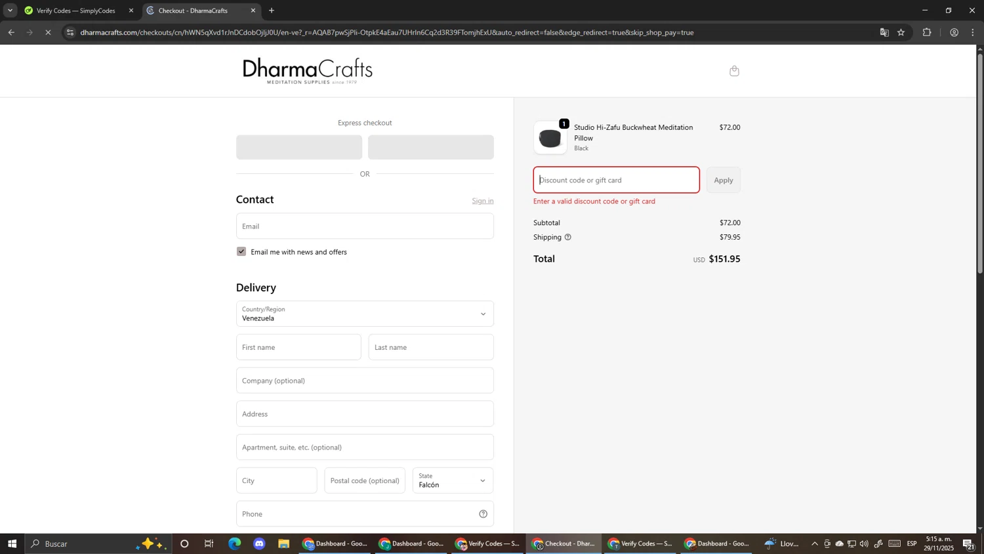Open the Country/Region dropdown

click(x=365, y=314)
